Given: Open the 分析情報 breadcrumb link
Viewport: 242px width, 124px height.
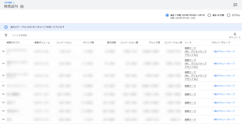Looking at the screenshot, I should click(9, 2).
